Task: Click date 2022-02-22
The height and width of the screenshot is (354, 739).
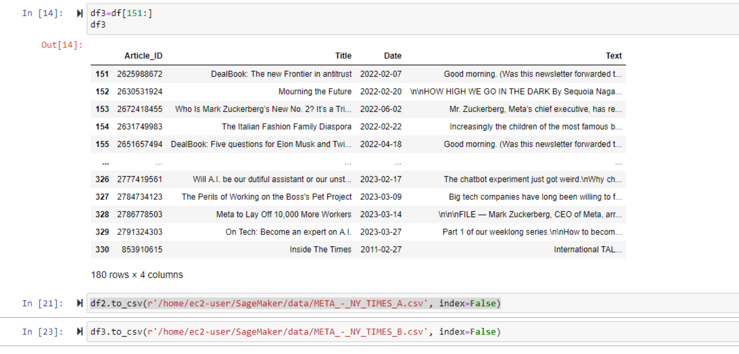Action: [x=381, y=127]
